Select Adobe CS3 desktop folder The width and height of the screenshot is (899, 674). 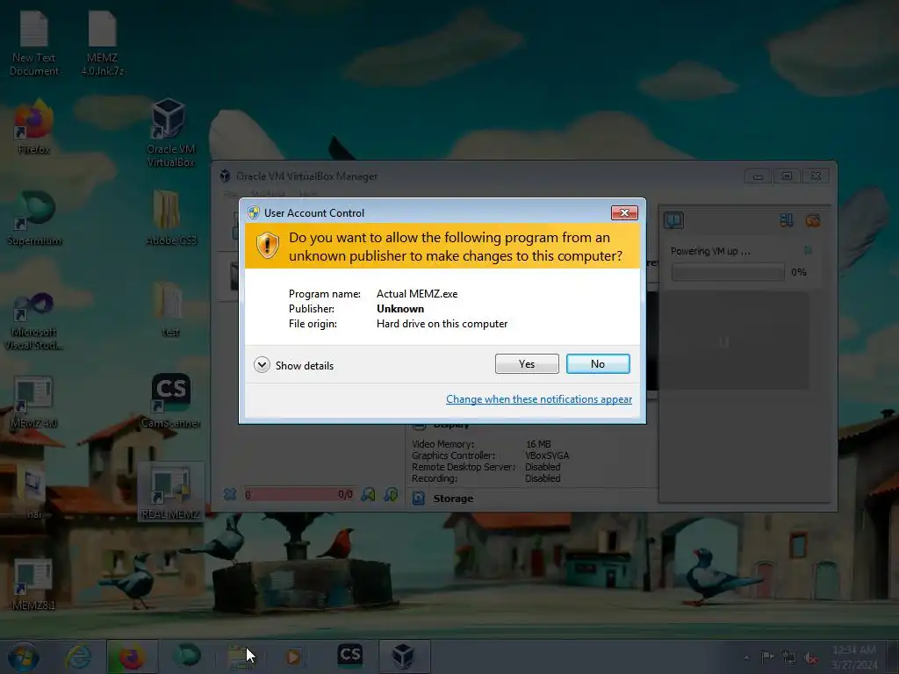[170, 218]
